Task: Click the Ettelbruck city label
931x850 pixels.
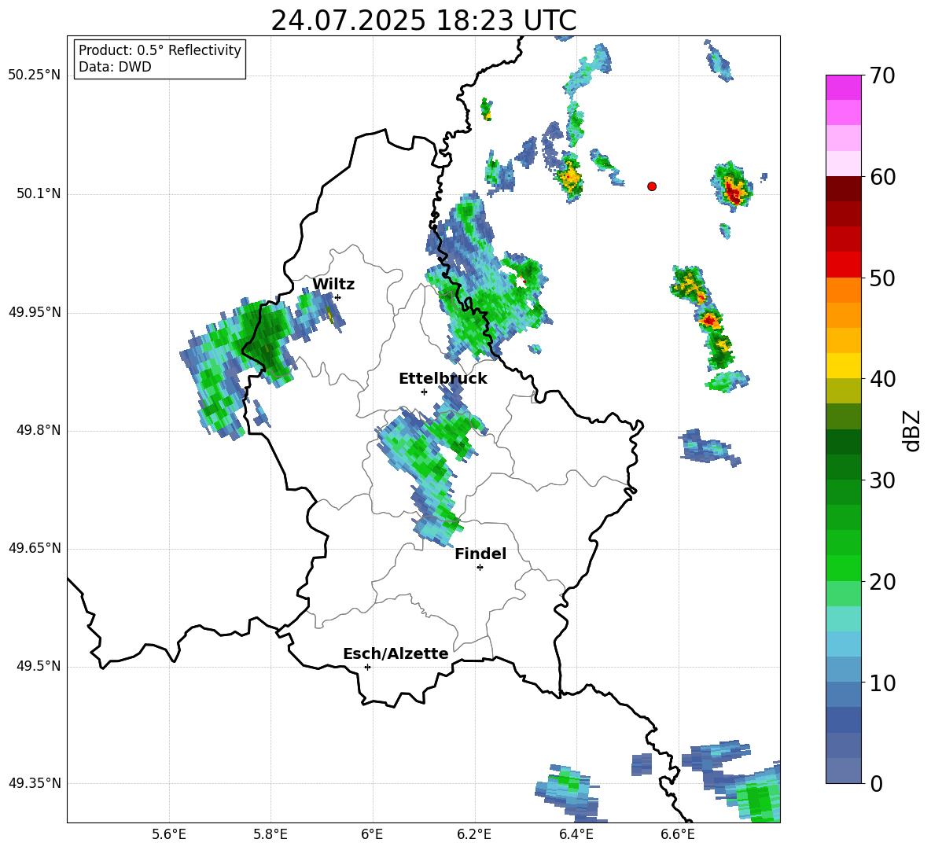Action: [443, 379]
